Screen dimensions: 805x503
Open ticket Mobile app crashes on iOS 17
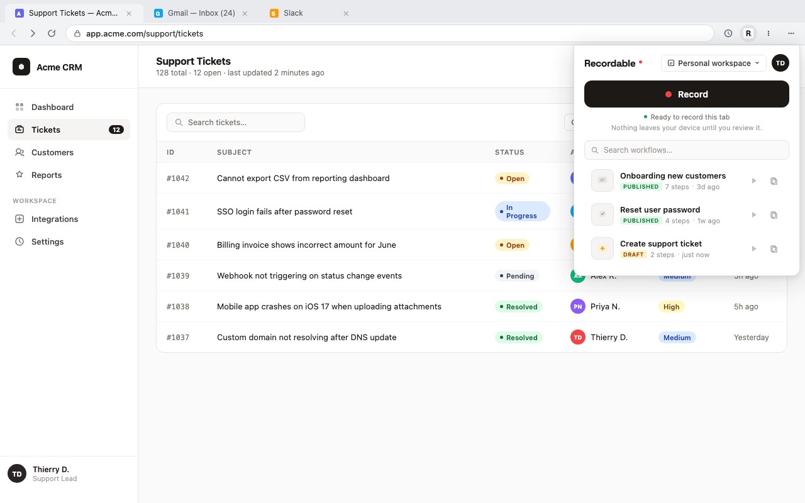click(329, 307)
